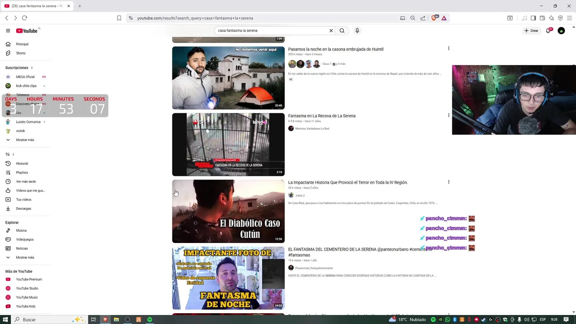576x324 pixels.
Task: Open YouTube Studio link
Action: click(27, 288)
